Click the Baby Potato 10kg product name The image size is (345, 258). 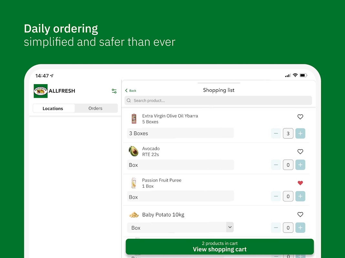pyautogui.click(x=163, y=214)
